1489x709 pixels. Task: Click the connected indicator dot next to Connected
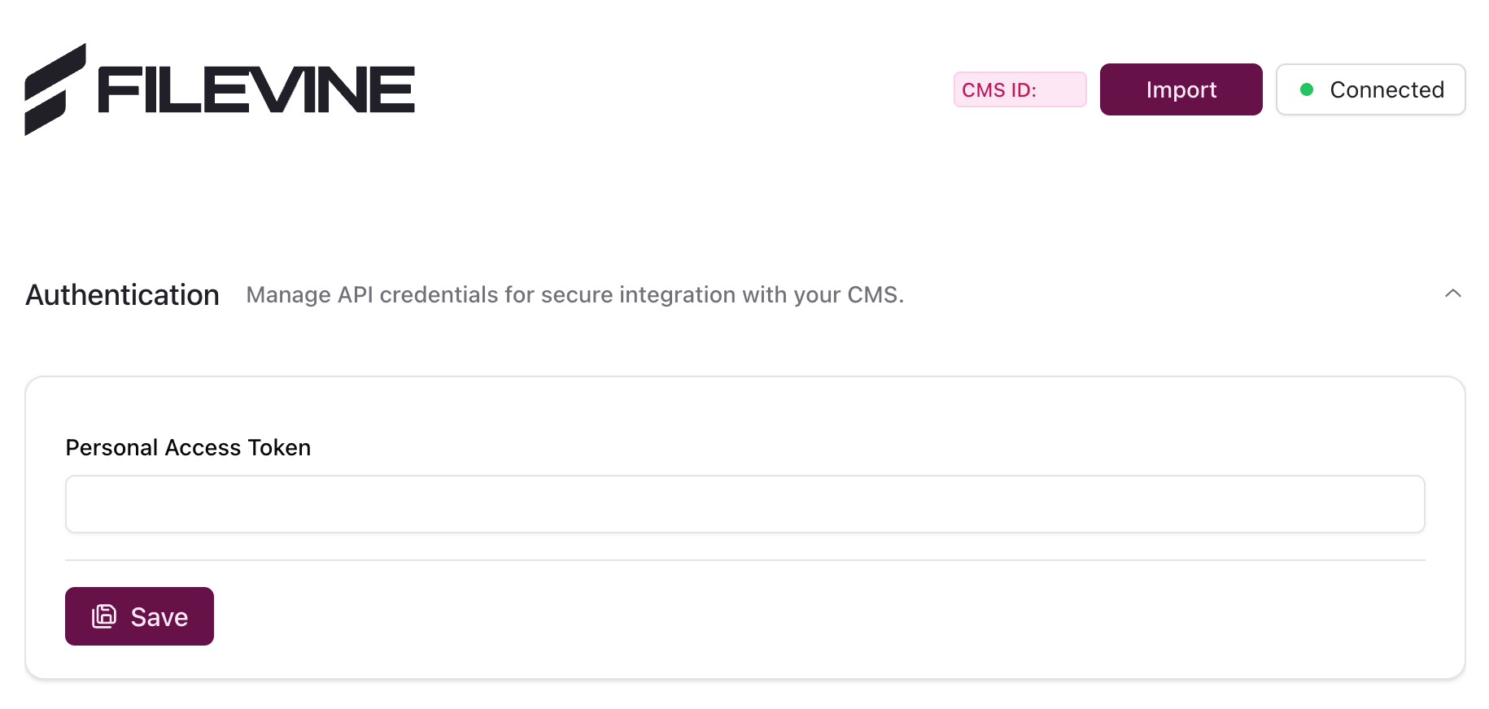point(1308,89)
